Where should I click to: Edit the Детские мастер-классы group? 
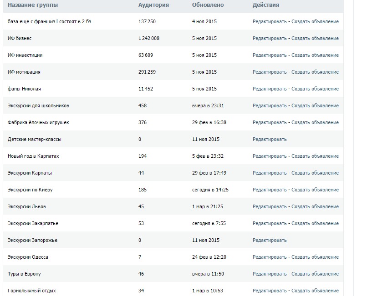[270, 139]
